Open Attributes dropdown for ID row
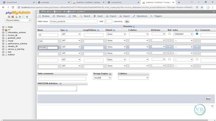The image size is (216, 121). click(x=158, y=34)
